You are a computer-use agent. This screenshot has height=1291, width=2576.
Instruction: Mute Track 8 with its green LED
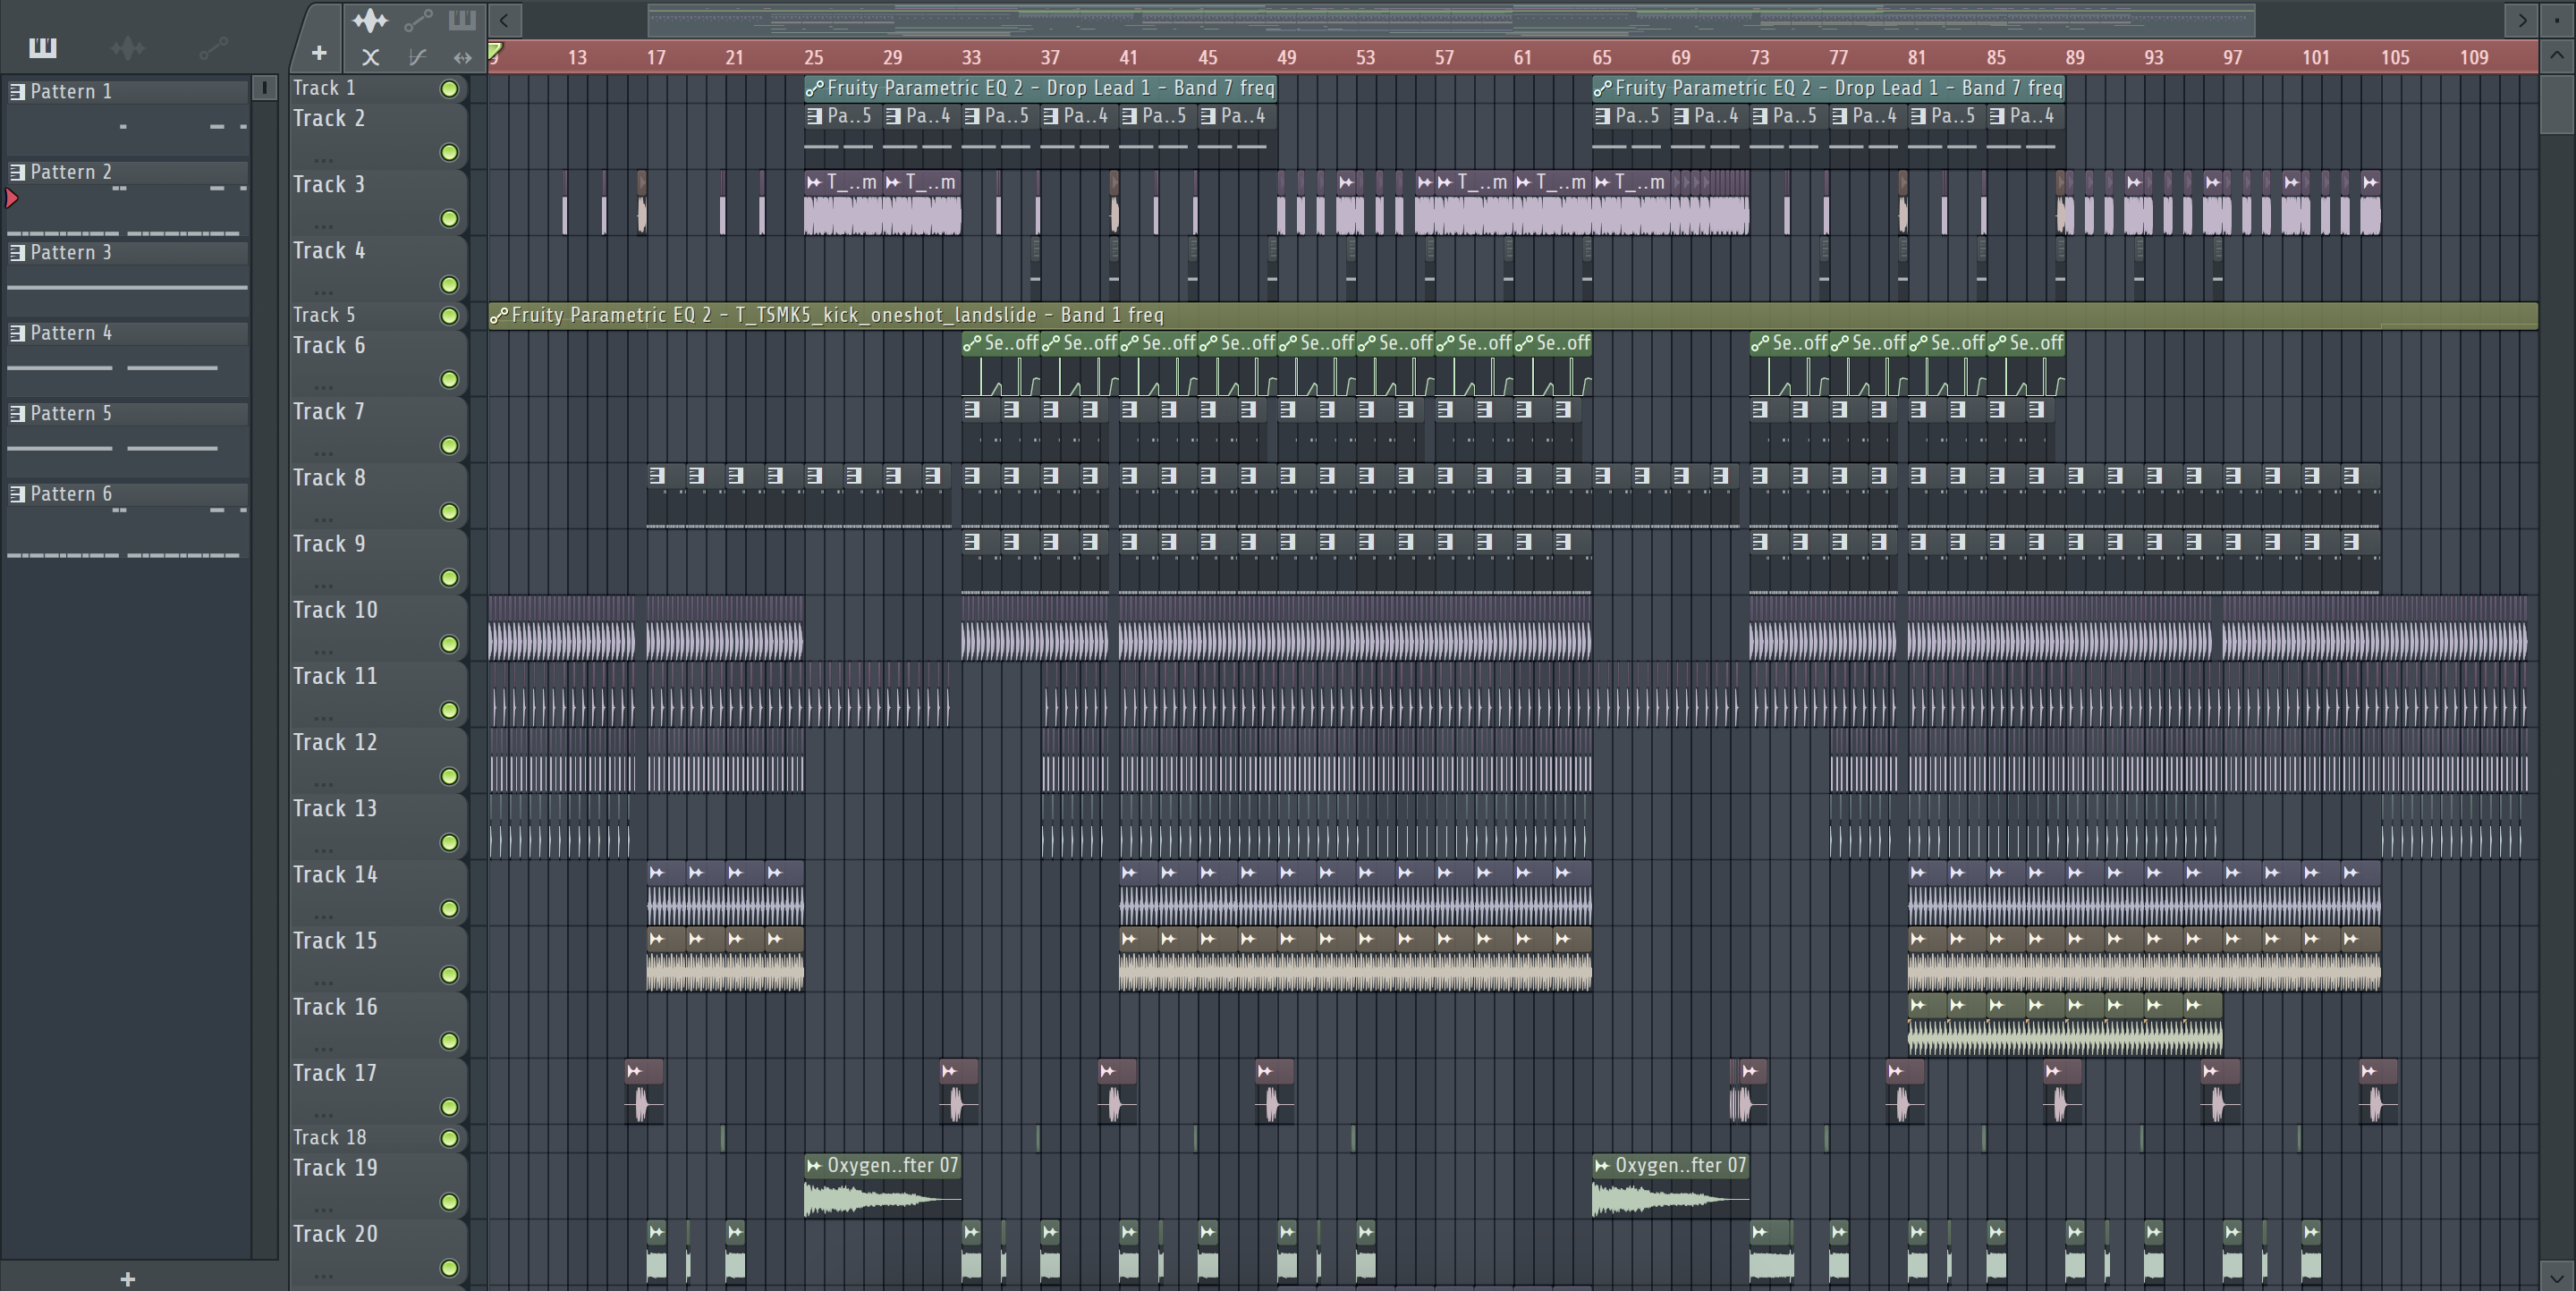click(450, 511)
